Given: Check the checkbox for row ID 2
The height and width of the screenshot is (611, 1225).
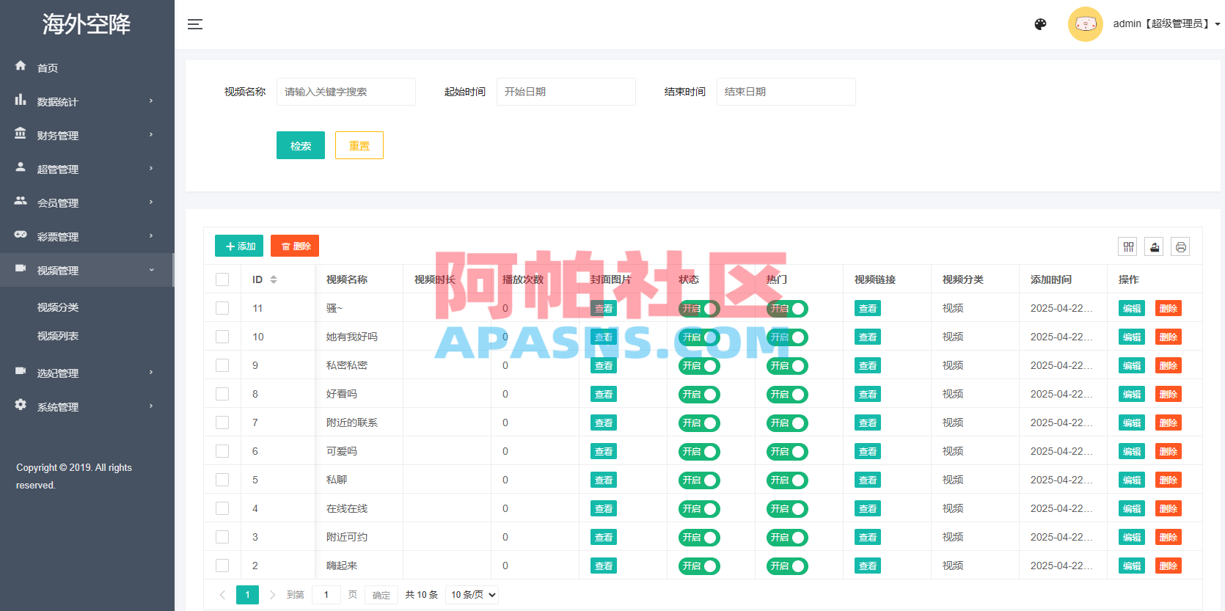Looking at the screenshot, I should [222, 566].
